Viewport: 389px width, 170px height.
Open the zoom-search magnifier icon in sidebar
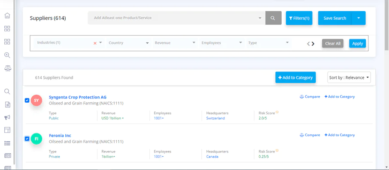point(7,55)
